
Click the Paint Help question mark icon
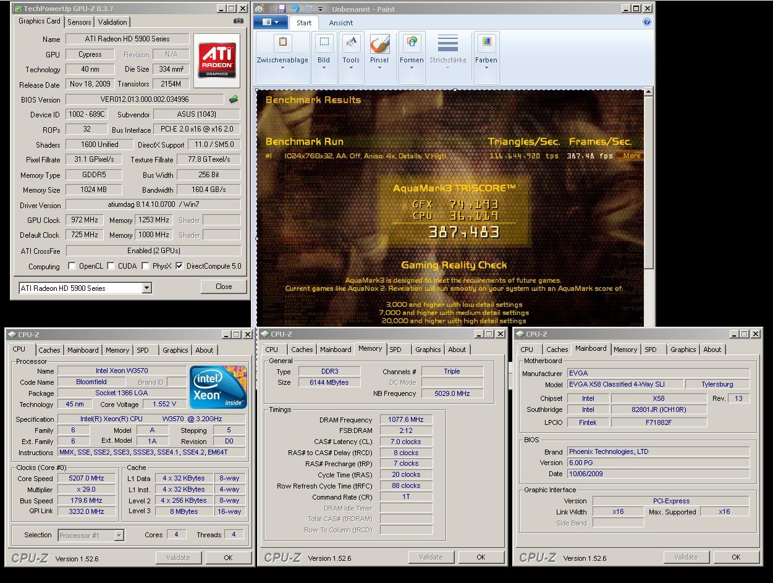647,22
